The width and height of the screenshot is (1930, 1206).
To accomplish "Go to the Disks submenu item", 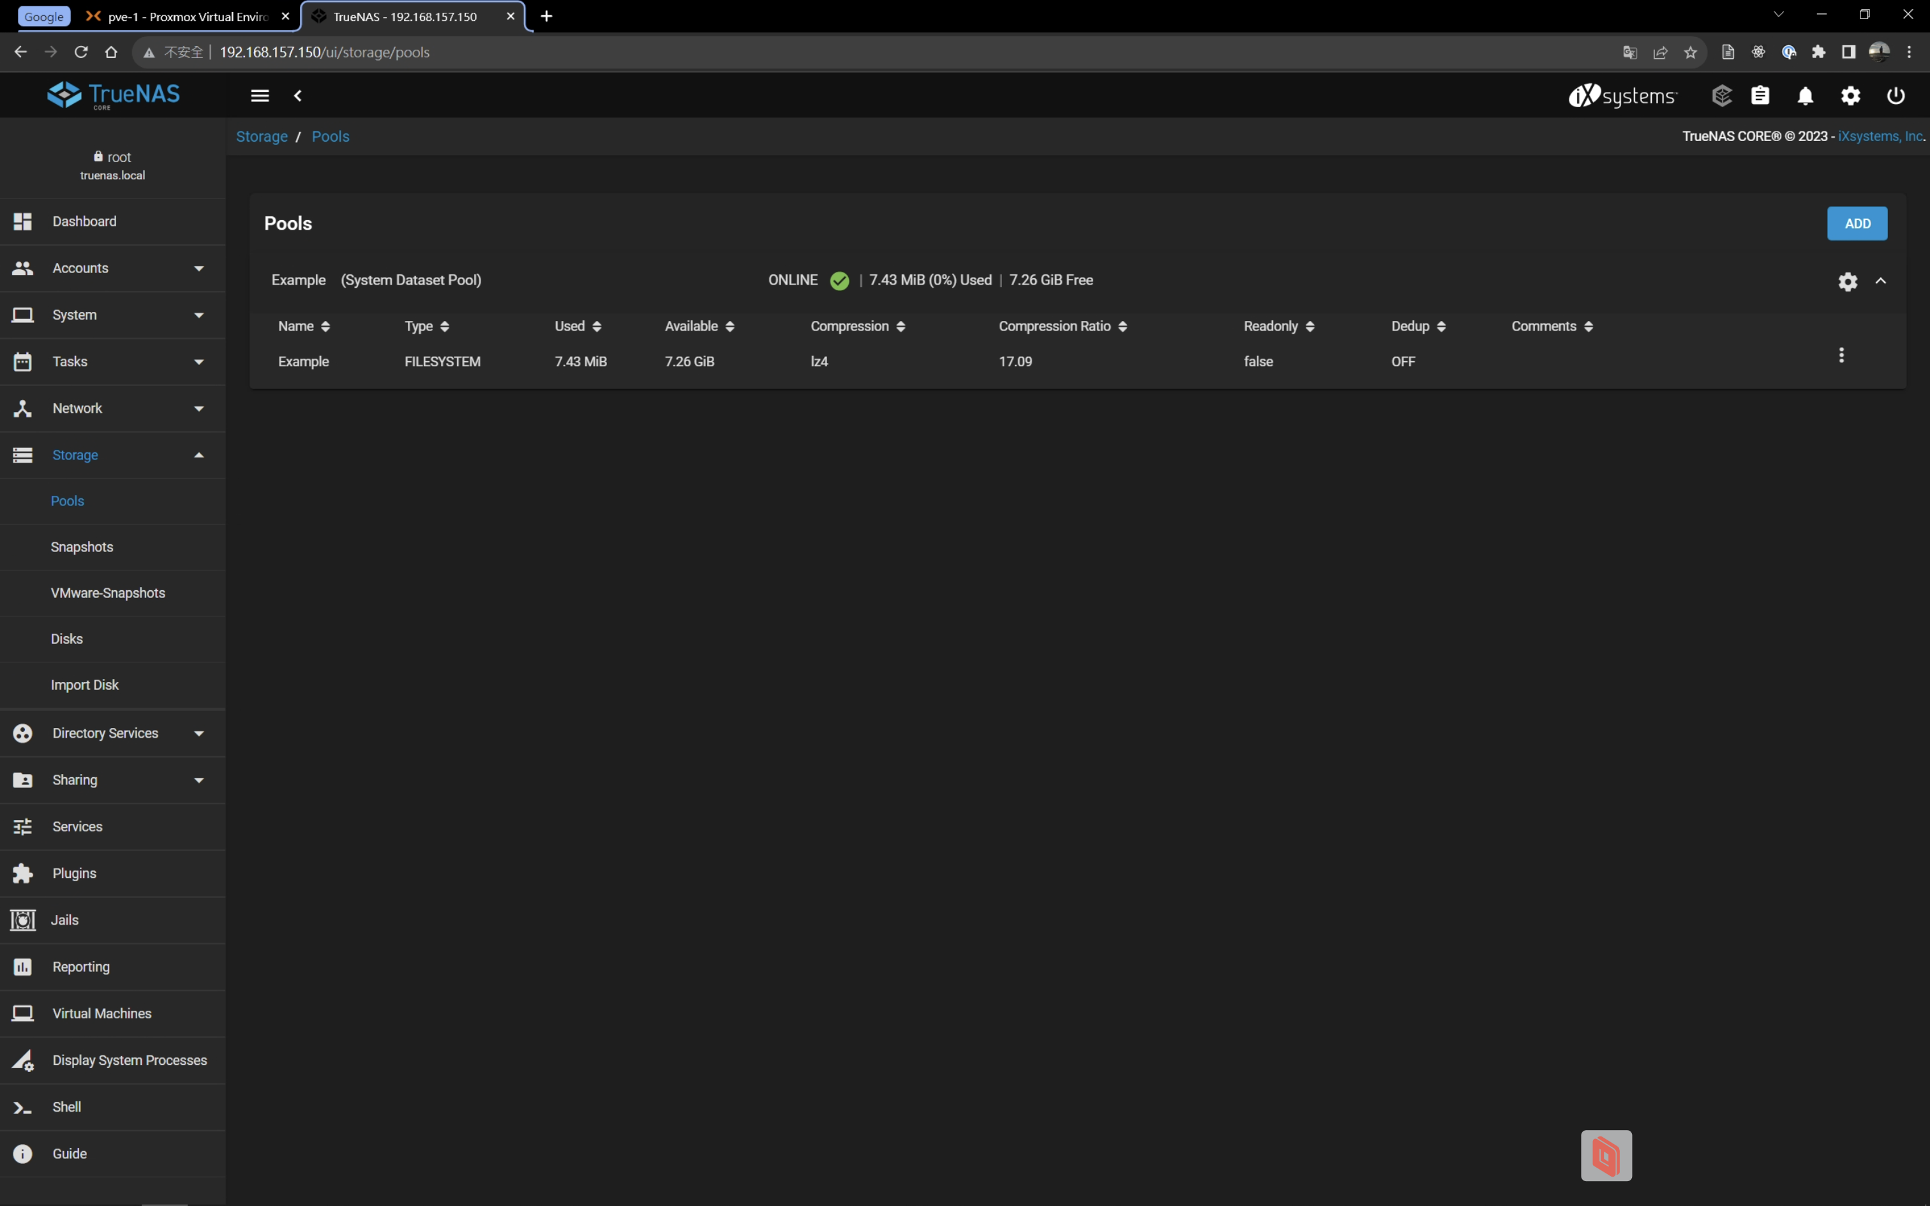I will click(x=67, y=639).
